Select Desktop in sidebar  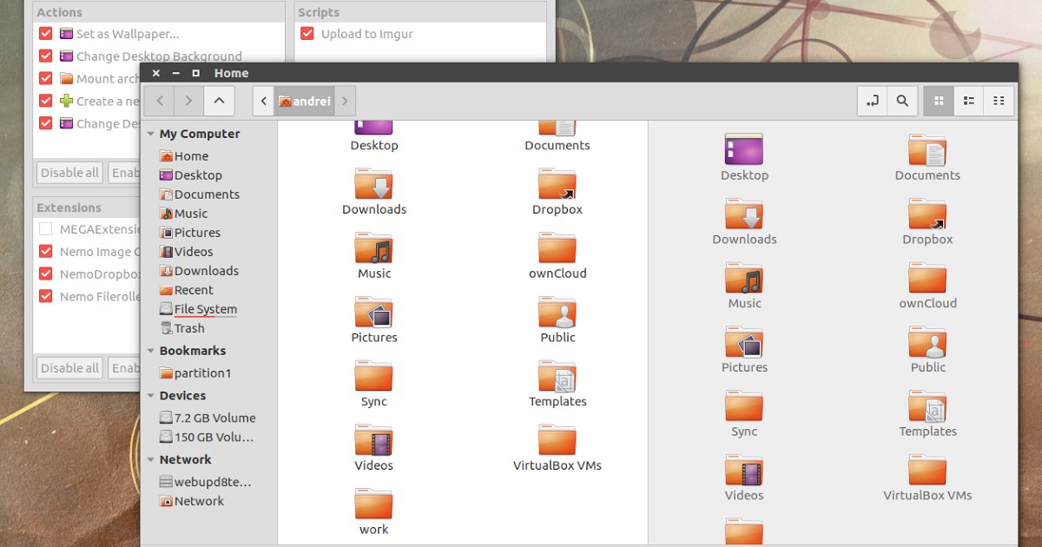[x=191, y=175]
